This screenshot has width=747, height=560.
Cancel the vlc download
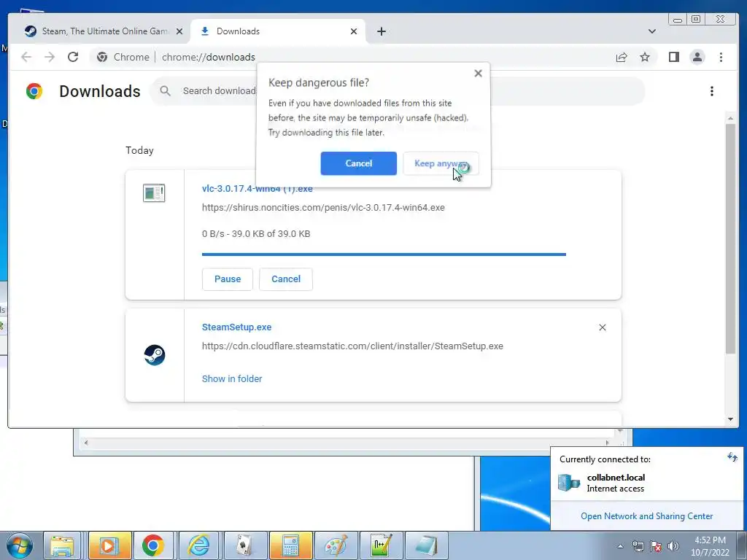tap(286, 279)
